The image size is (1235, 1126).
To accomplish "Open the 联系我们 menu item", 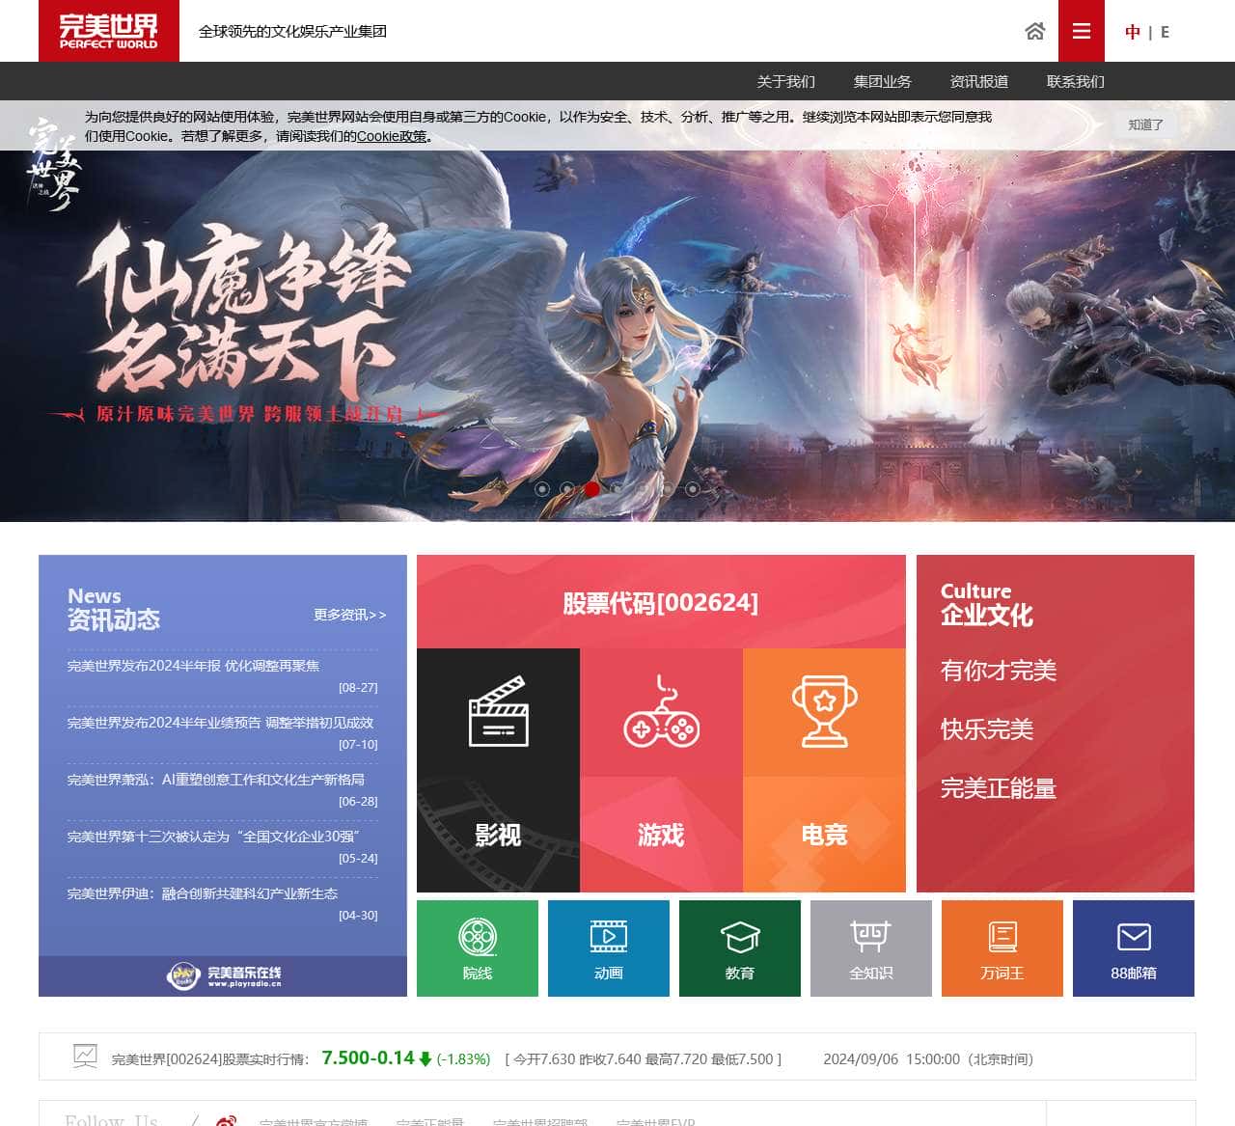I will (1073, 81).
